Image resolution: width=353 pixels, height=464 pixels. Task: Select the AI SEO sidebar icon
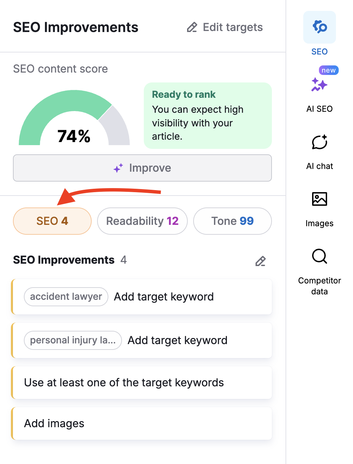319,86
